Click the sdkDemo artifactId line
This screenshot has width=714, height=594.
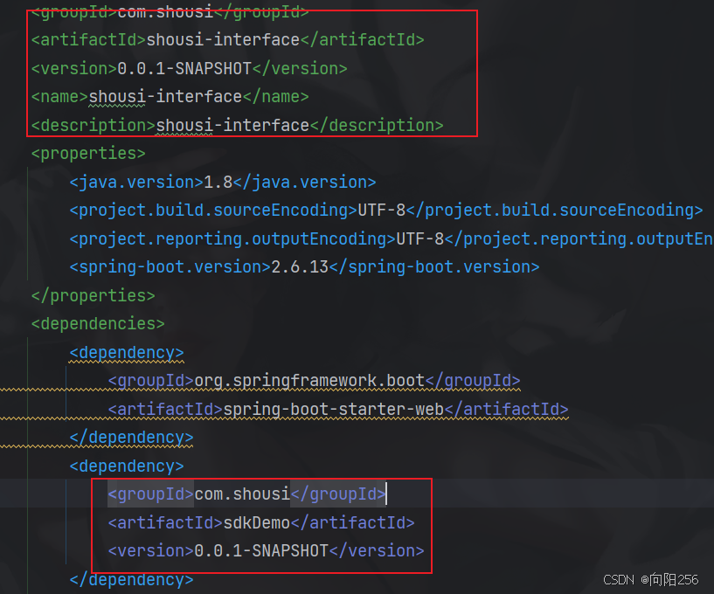pyautogui.click(x=261, y=522)
